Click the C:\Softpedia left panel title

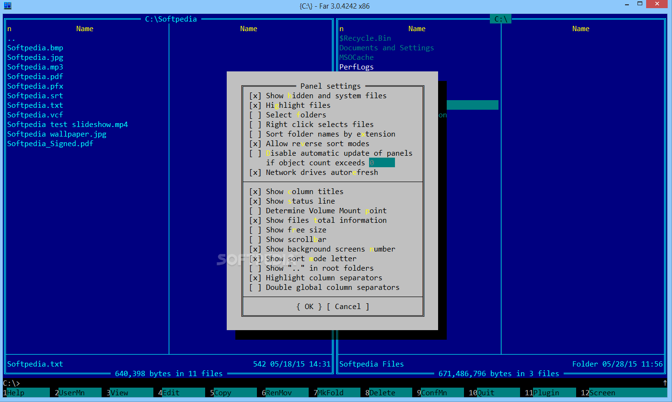[171, 19]
